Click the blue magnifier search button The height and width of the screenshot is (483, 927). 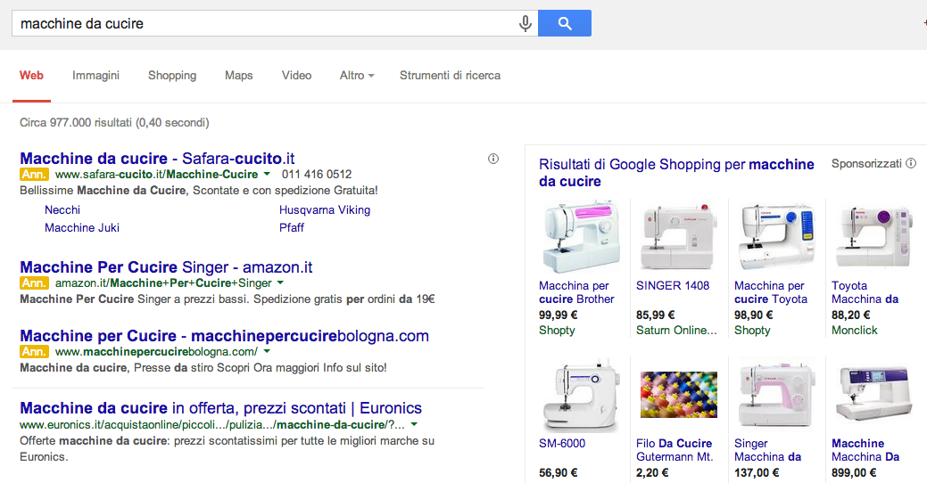[565, 23]
